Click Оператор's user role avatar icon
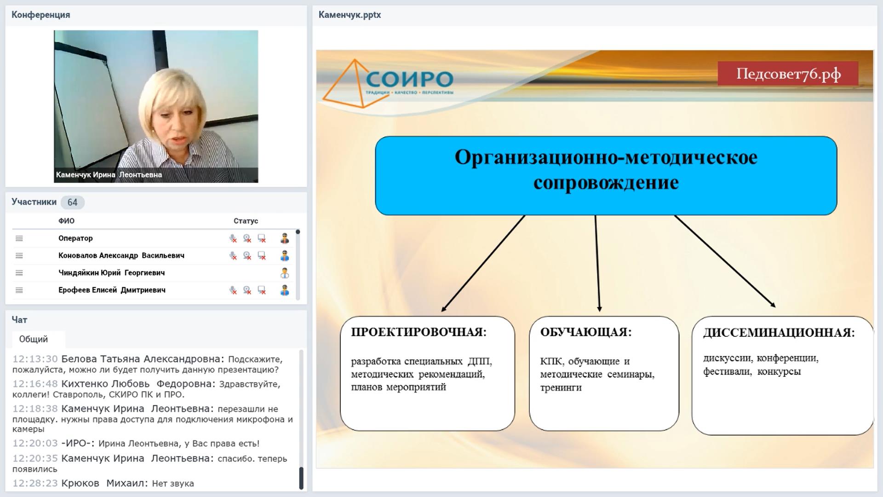The height and width of the screenshot is (497, 883). tap(285, 238)
